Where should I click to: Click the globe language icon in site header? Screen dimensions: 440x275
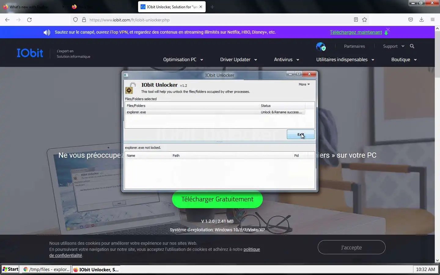tap(321, 46)
